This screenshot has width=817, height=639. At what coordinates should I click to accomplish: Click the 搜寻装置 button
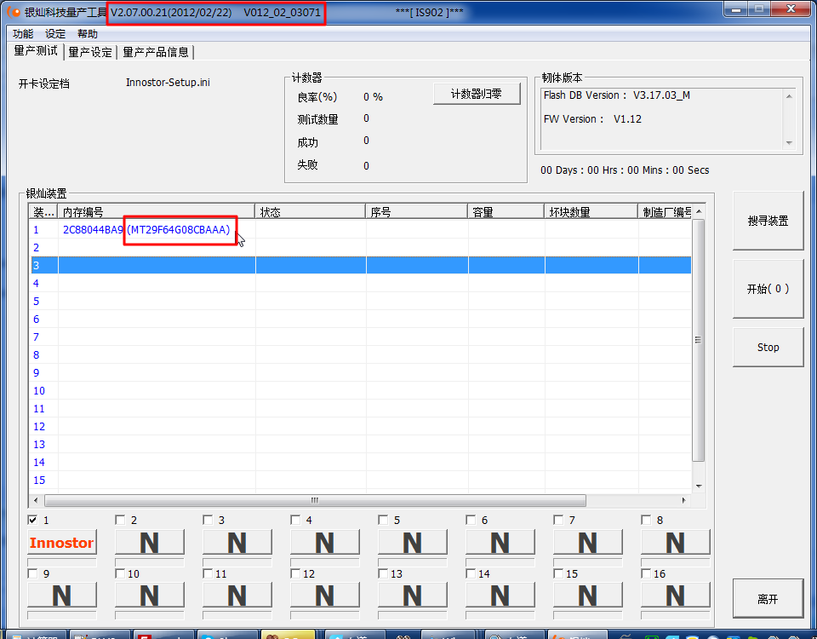point(768,222)
